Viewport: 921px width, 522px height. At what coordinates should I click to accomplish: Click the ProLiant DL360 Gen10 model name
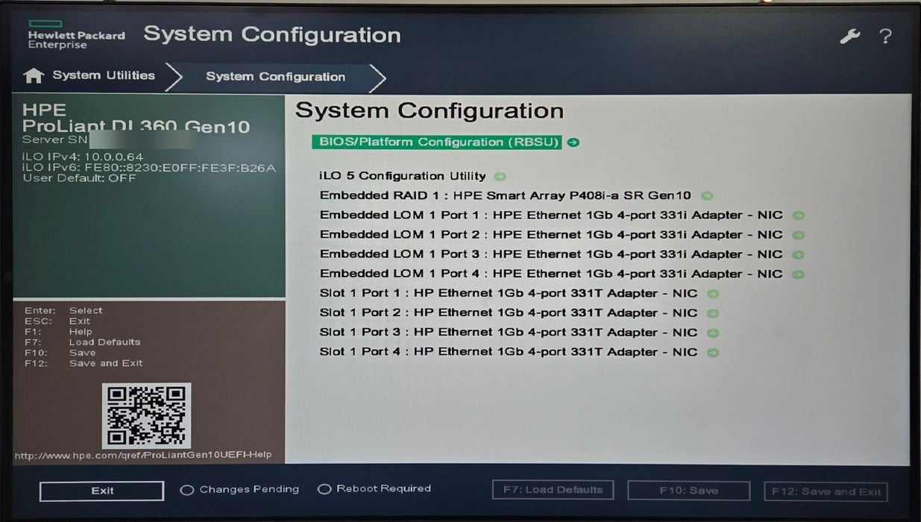pyautogui.click(x=136, y=126)
